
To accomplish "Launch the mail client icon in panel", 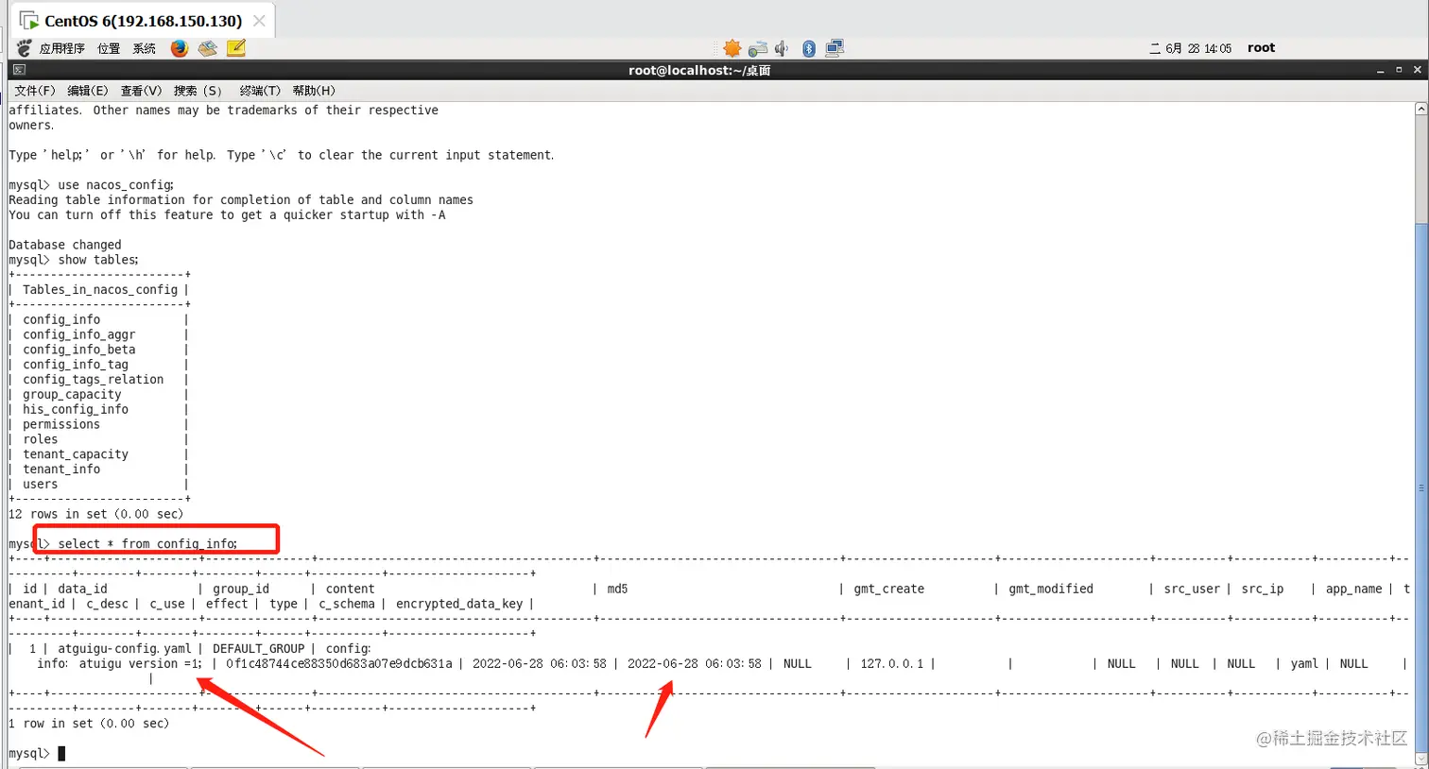I will (x=208, y=48).
